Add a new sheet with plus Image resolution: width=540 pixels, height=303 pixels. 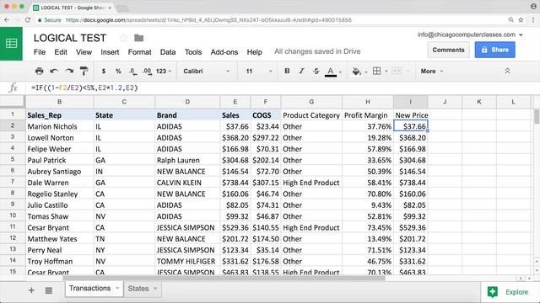point(31,290)
